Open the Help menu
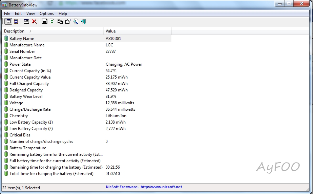This screenshot has width=313, height=194. (63, 13)
